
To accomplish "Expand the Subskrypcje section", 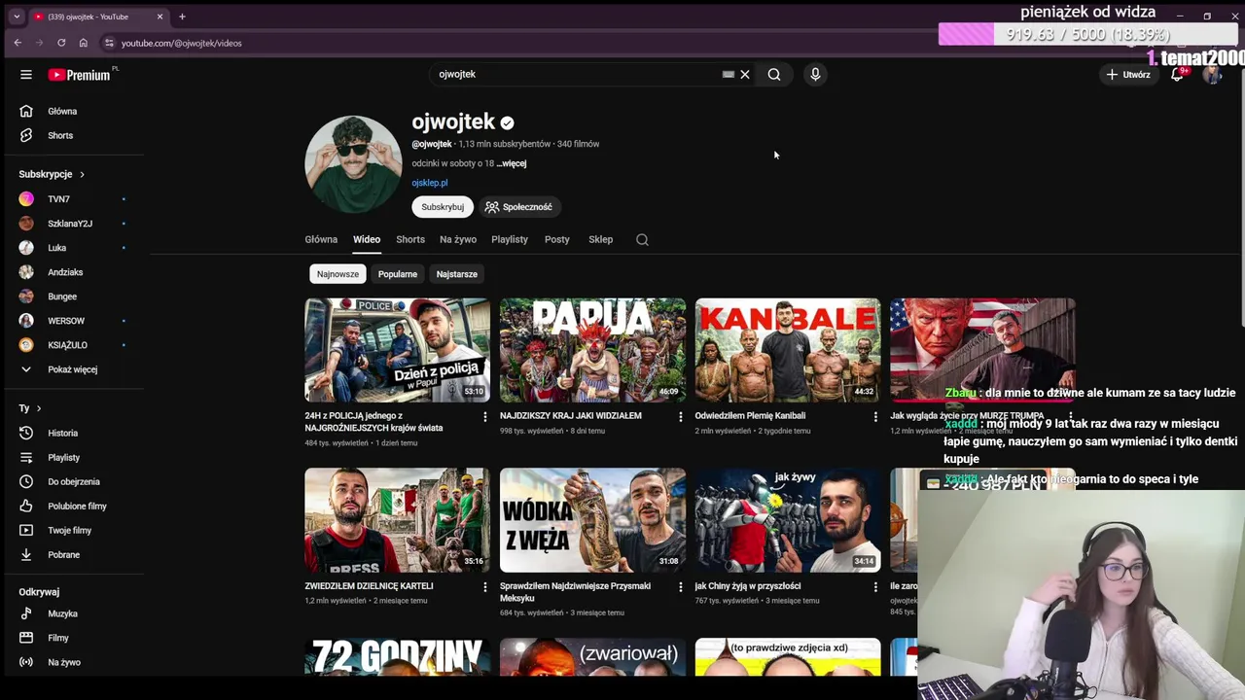I will pyautogui.click(x=53, y=174).
